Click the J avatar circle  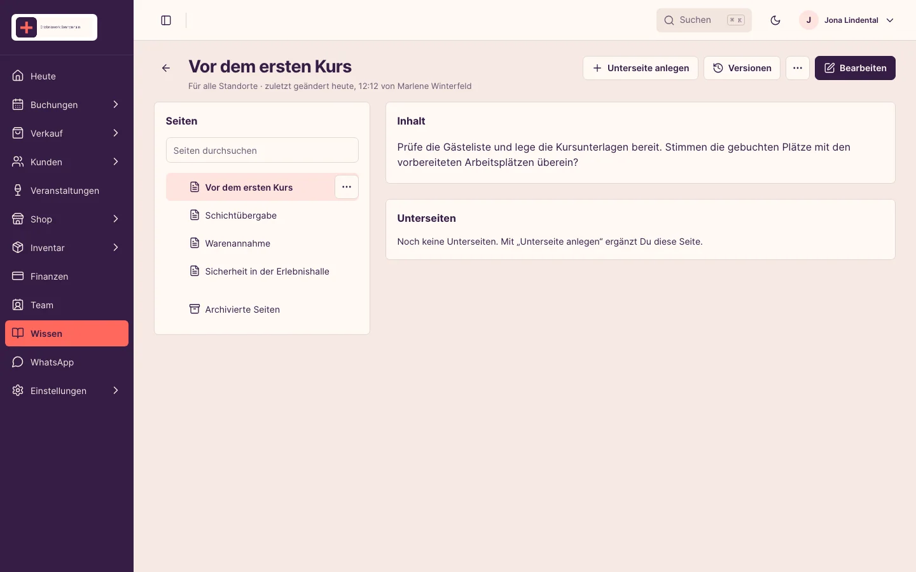808,20
